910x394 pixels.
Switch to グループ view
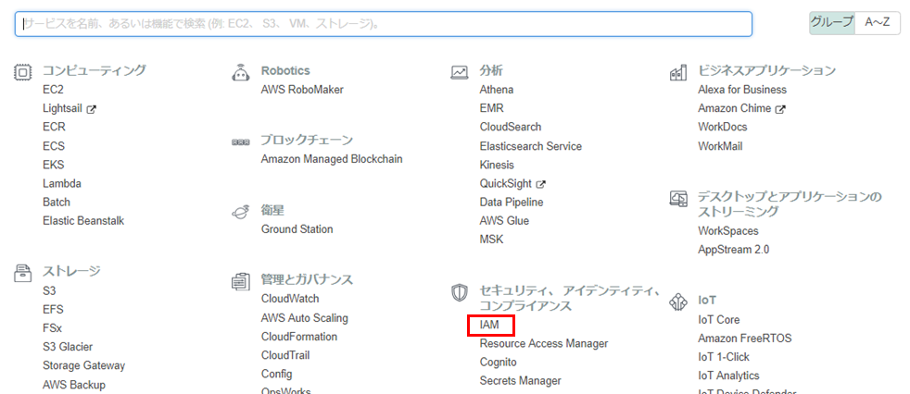point(832,22)
